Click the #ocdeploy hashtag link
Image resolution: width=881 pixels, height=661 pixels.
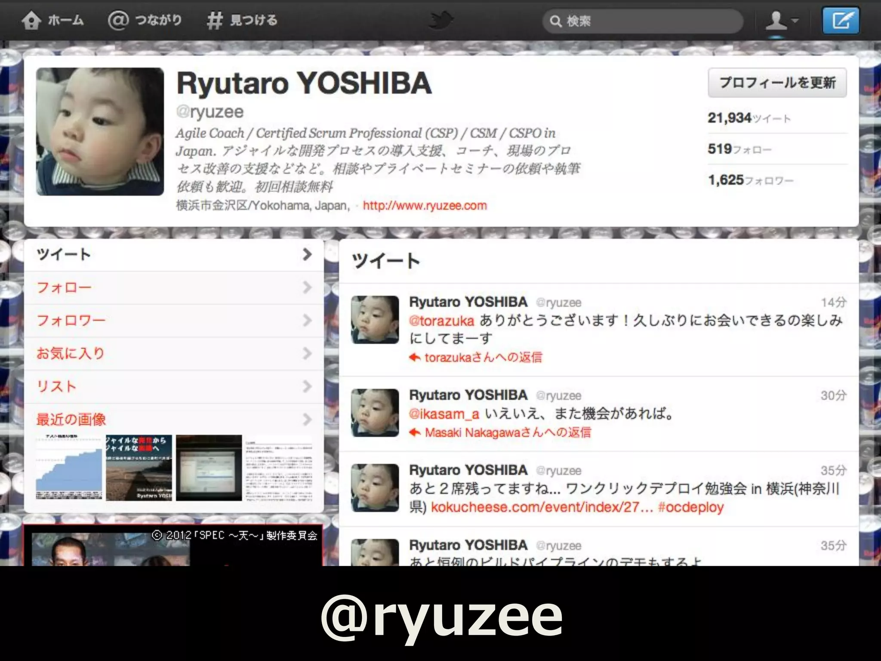click(x=691, y=507)
